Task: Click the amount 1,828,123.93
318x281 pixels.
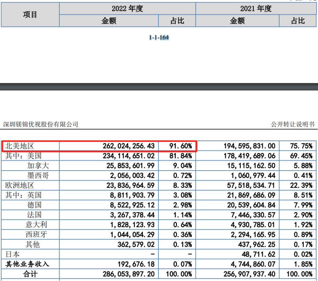Action: point(133,225)
